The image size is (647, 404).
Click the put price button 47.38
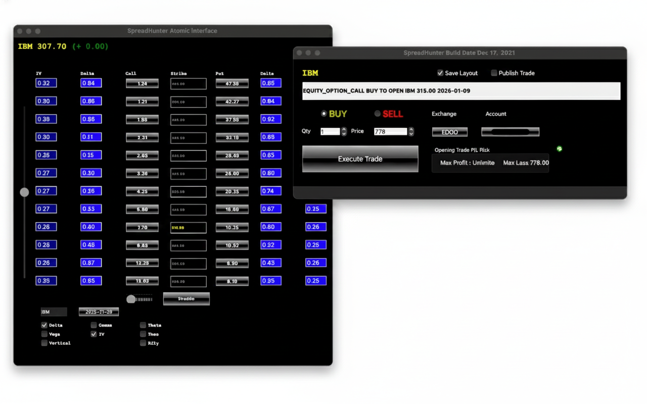click(x=232, y=83)
